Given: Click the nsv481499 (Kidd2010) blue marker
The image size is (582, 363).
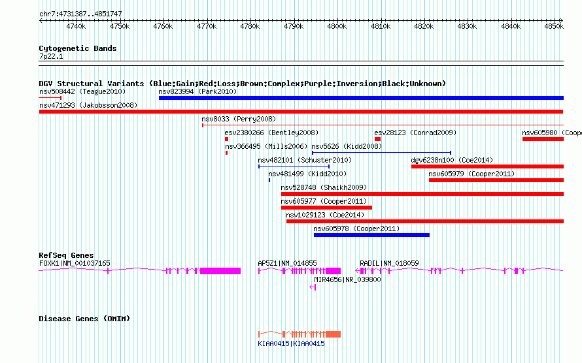Looking at the screenshot, I should [x=269, y=180].
